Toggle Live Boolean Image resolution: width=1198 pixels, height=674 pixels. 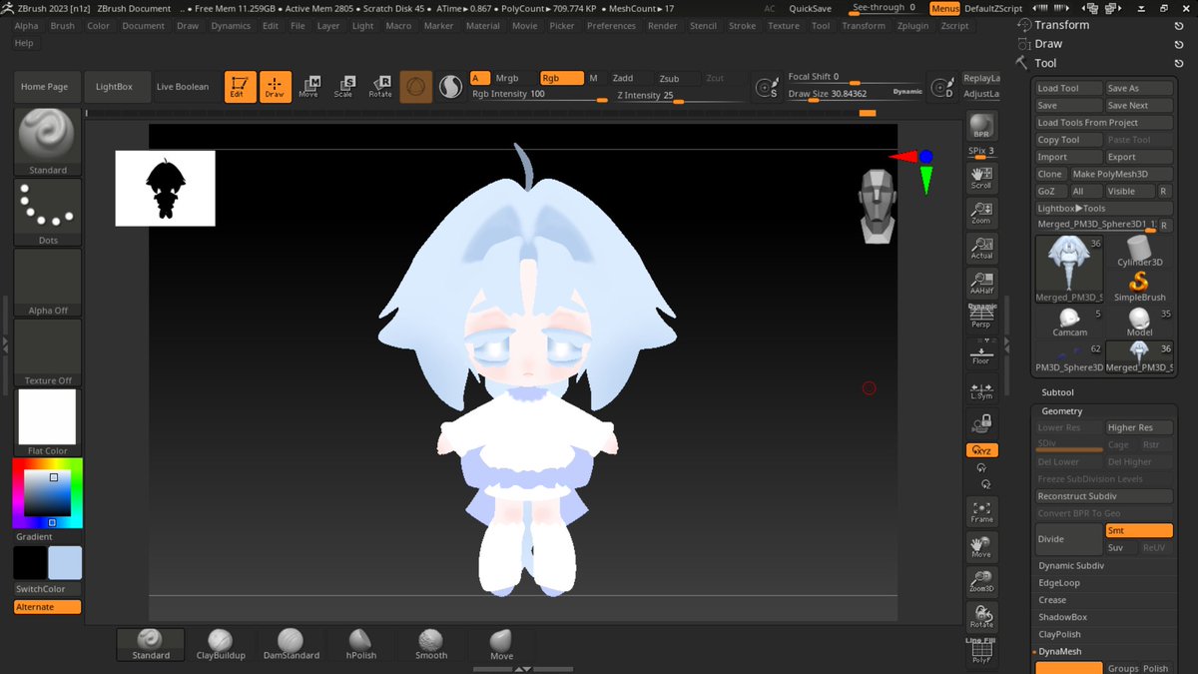pyautogui.click(x=183, y=87)
